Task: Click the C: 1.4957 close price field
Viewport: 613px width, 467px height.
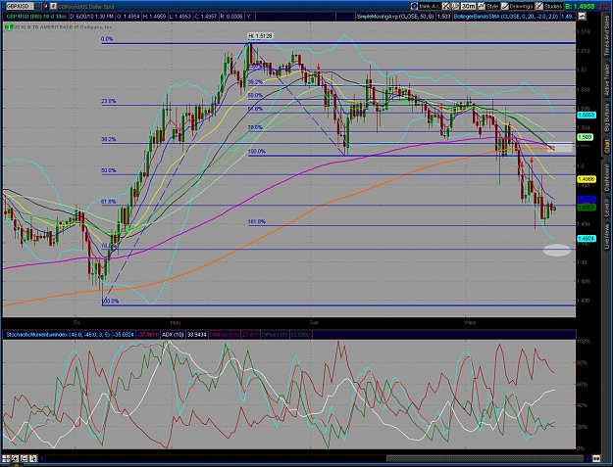Action: pyautogui.click(x=205, y=17)
